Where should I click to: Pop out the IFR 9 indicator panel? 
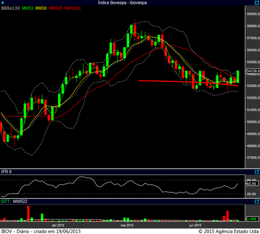coord(257,172)
